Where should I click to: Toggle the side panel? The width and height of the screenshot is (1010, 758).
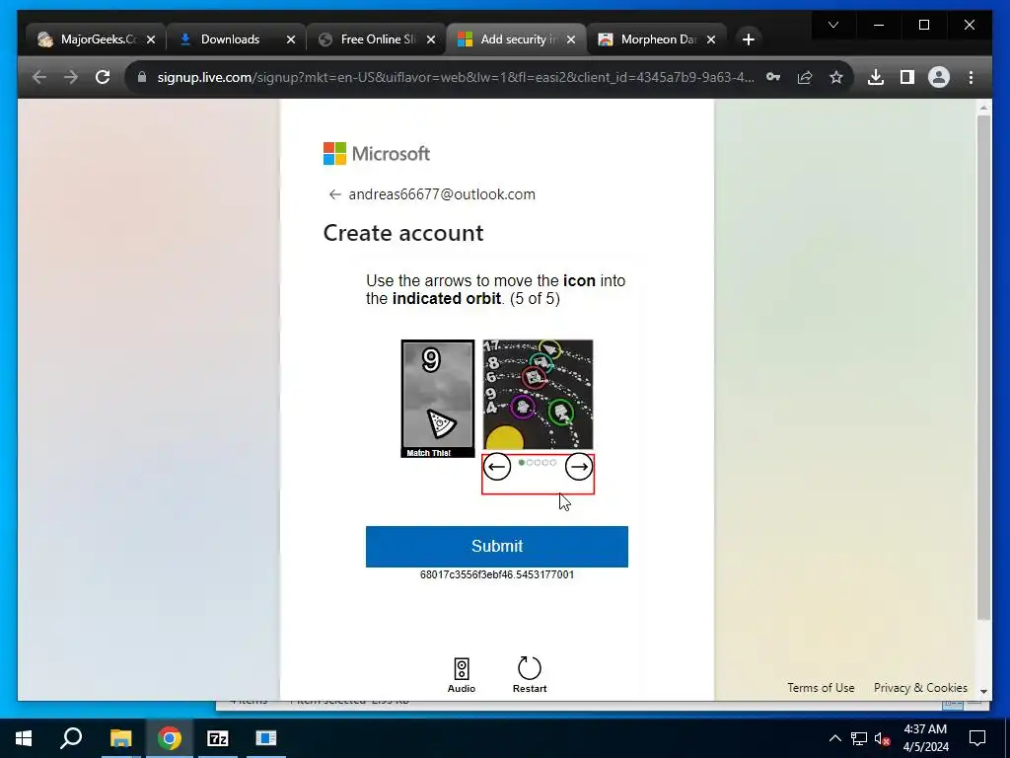coord(907,77)
